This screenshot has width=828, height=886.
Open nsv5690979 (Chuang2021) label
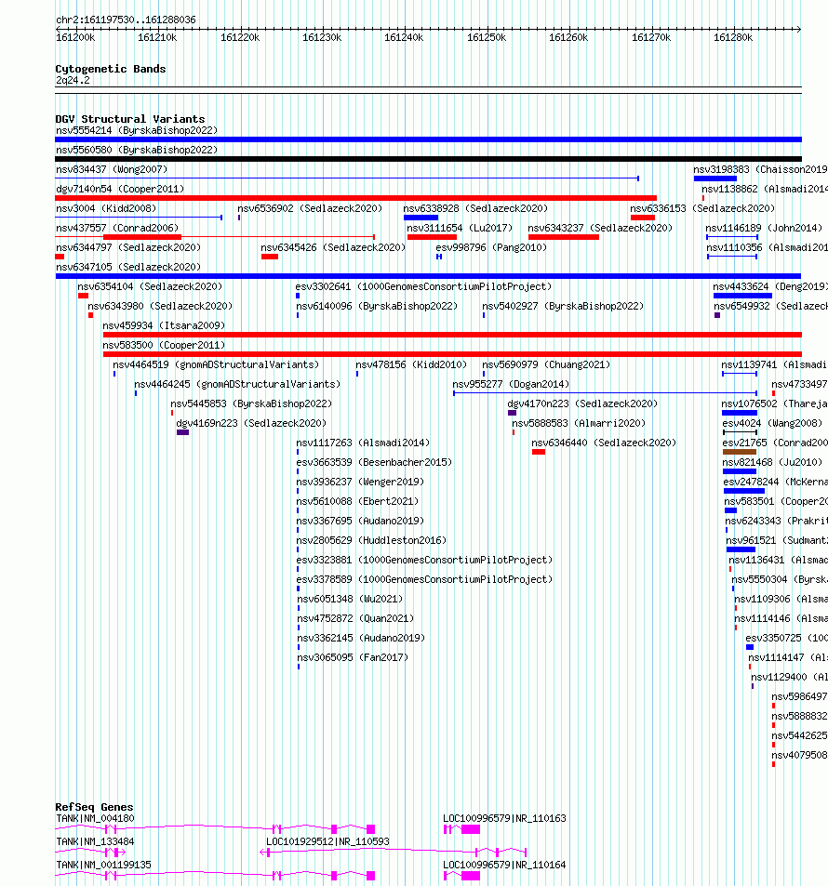click(546, 364)
